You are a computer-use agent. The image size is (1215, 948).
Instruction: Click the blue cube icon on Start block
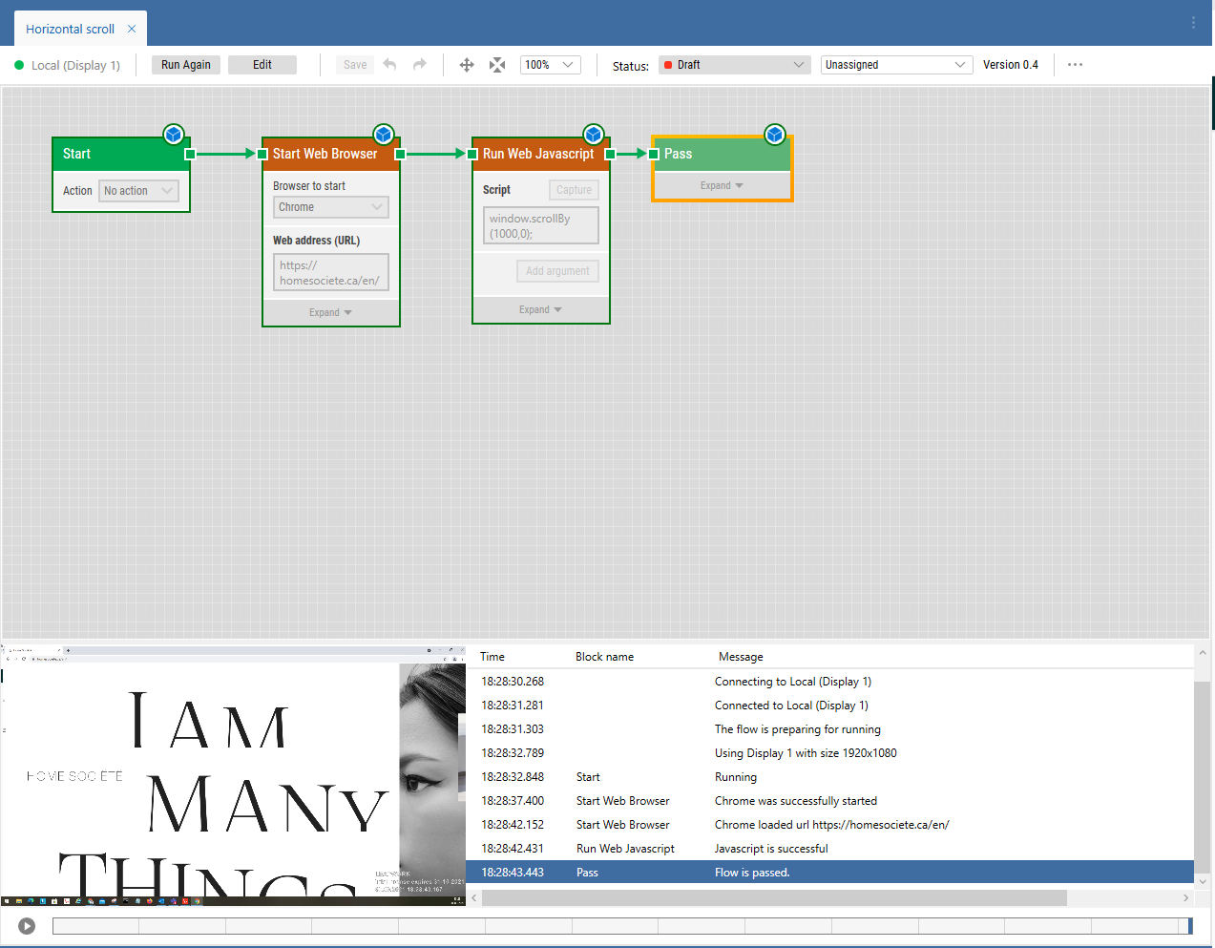point(174,135)
